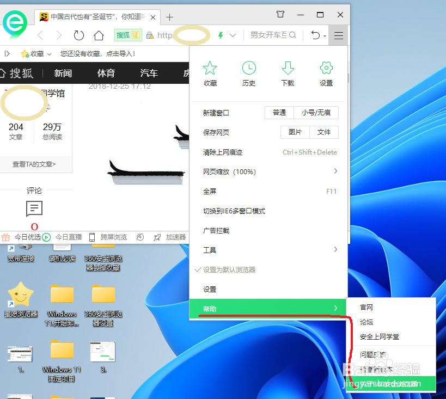This screenshot has height=399, width=446.
Task: Open the Downloads arrow icon
Action: tap(288, 68)
